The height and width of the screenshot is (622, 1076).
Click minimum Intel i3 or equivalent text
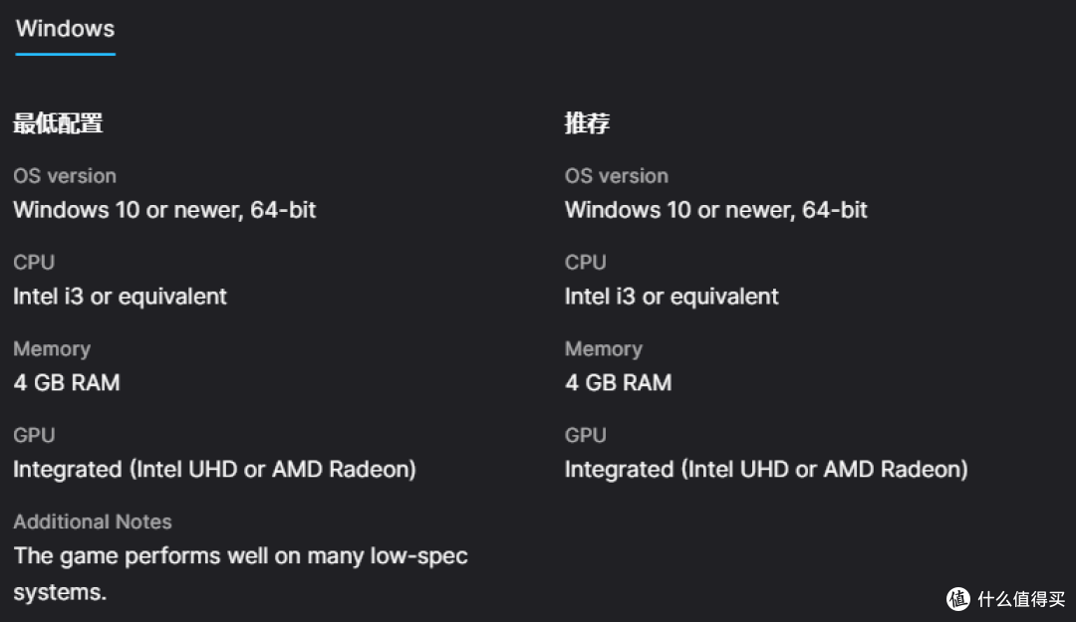click(x=121, y=297)
